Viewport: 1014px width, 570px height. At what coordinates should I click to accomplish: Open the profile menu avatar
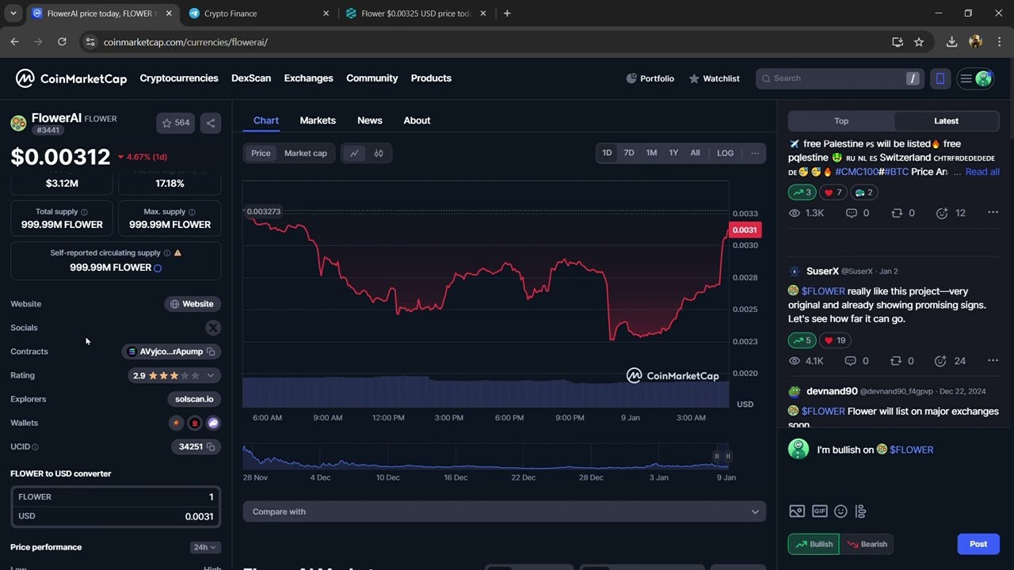point(984,78)
